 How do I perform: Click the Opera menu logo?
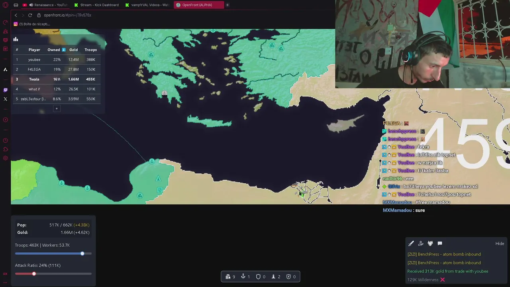point(6,5)
